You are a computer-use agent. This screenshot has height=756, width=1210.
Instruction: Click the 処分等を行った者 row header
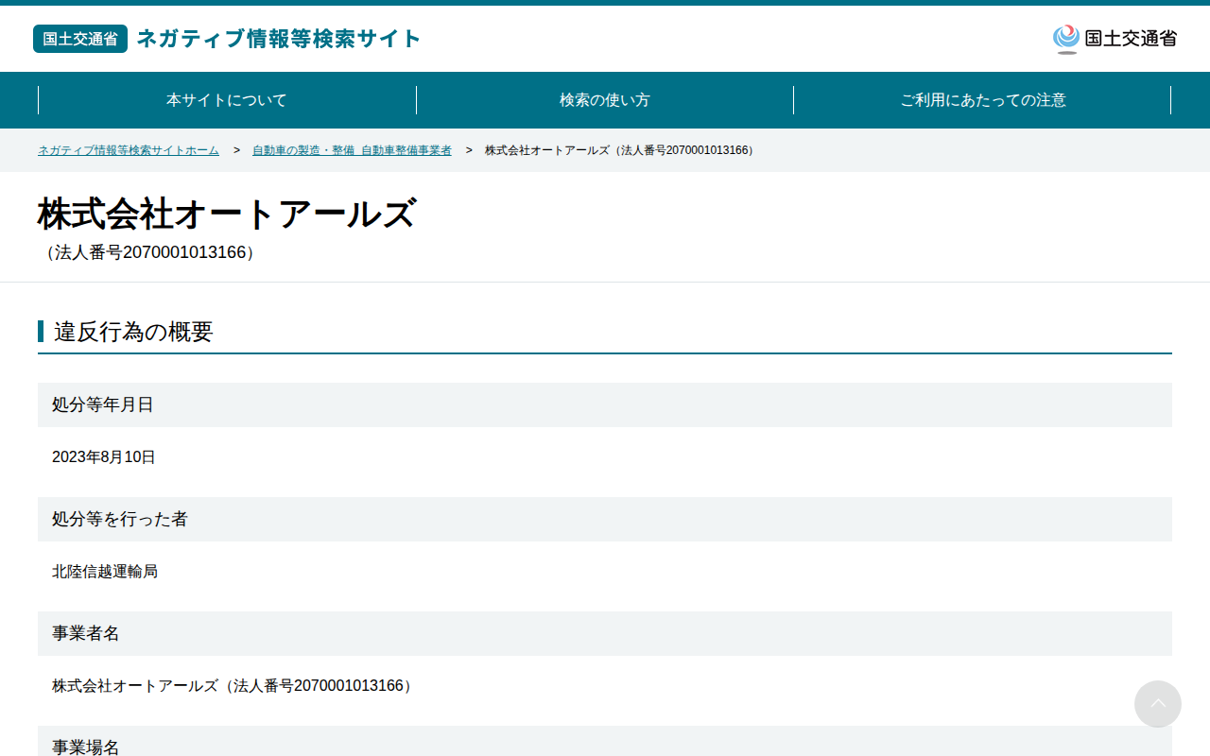[x=605, y=519]
